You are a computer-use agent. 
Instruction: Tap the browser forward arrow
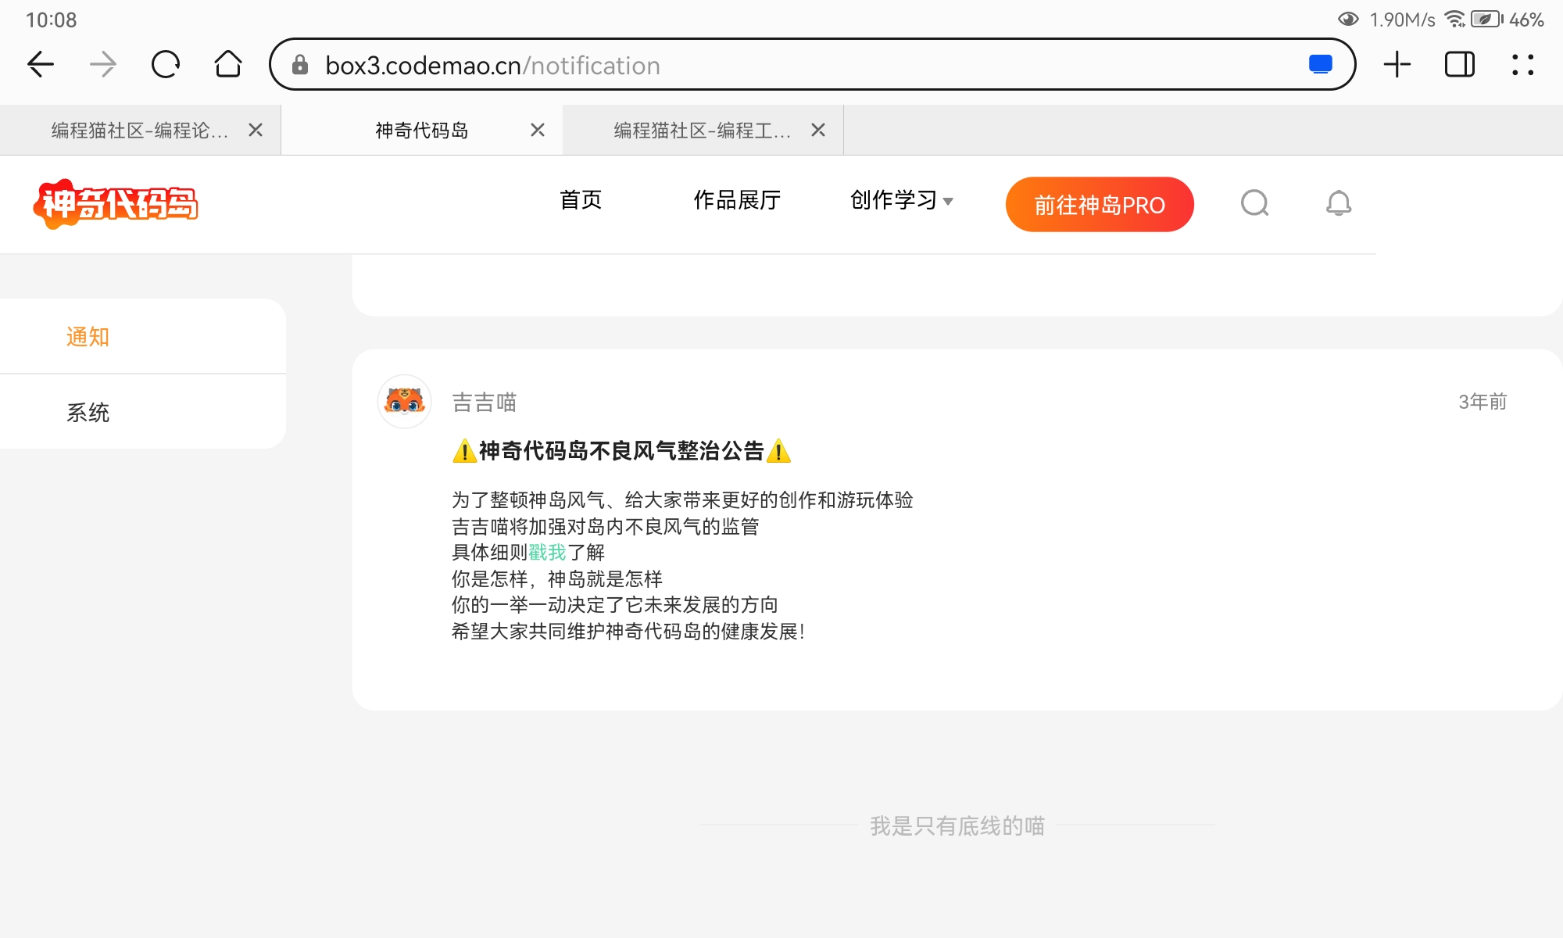(x=103, y=64)
